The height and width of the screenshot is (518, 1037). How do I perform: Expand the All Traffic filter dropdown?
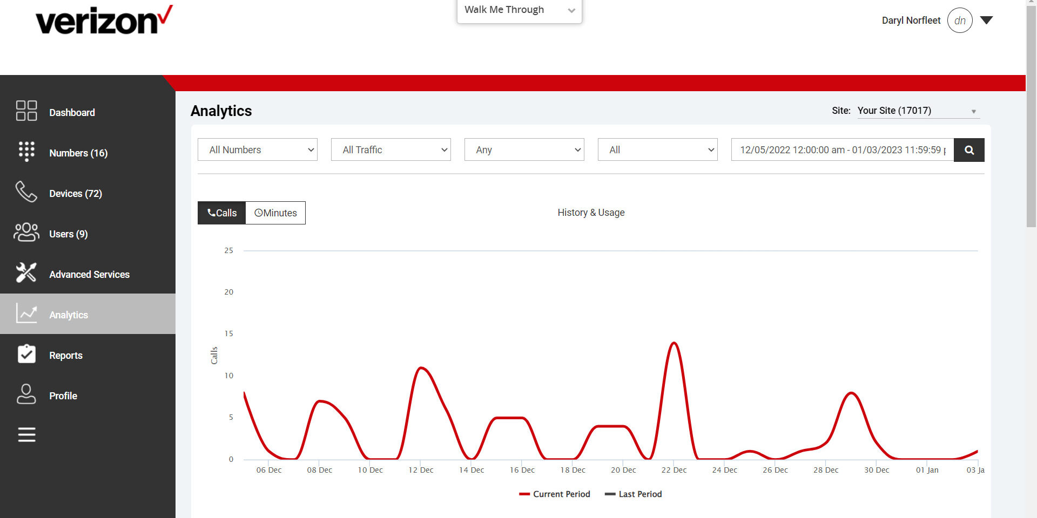click(390, 149)
